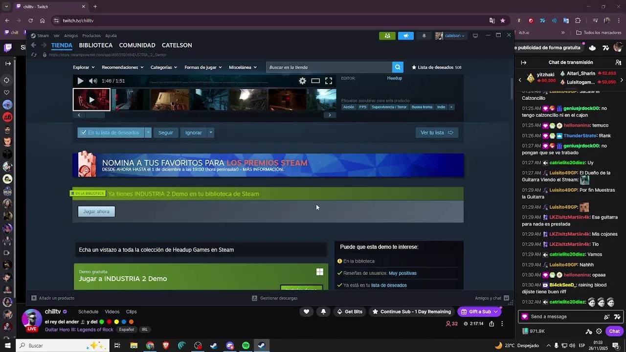The width and height of the screenshot is (626, 352).
Task: Click Twitch 'Get Bits' button
Action: pos(349,311)
